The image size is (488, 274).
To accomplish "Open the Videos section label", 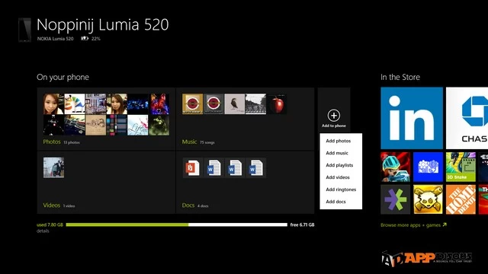I will [x=51, y=205].
